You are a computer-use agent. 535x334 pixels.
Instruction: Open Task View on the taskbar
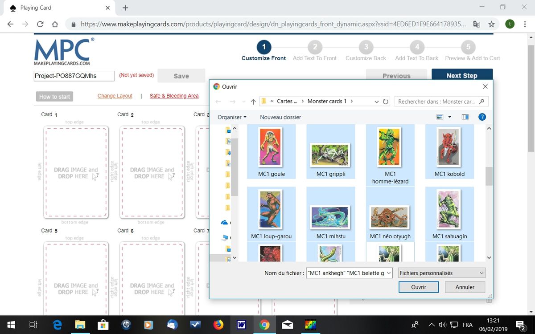[33, 325]
